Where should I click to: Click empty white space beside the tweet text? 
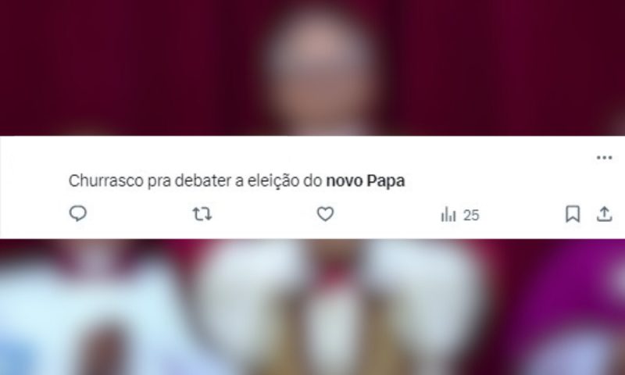498,181
